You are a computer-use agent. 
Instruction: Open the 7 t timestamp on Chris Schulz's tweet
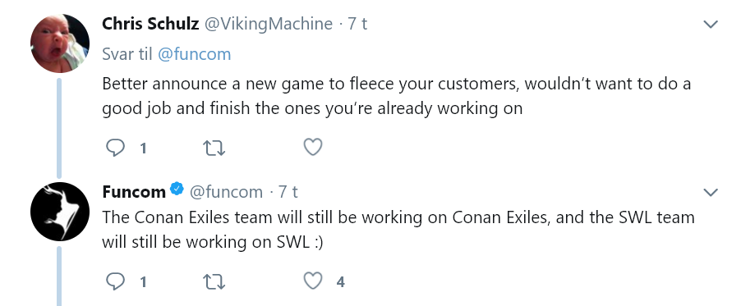[x=357, y=24]
